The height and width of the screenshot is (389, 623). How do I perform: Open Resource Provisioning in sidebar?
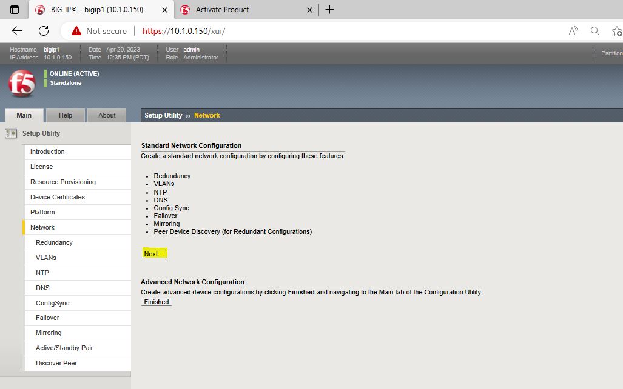point(63,182)
